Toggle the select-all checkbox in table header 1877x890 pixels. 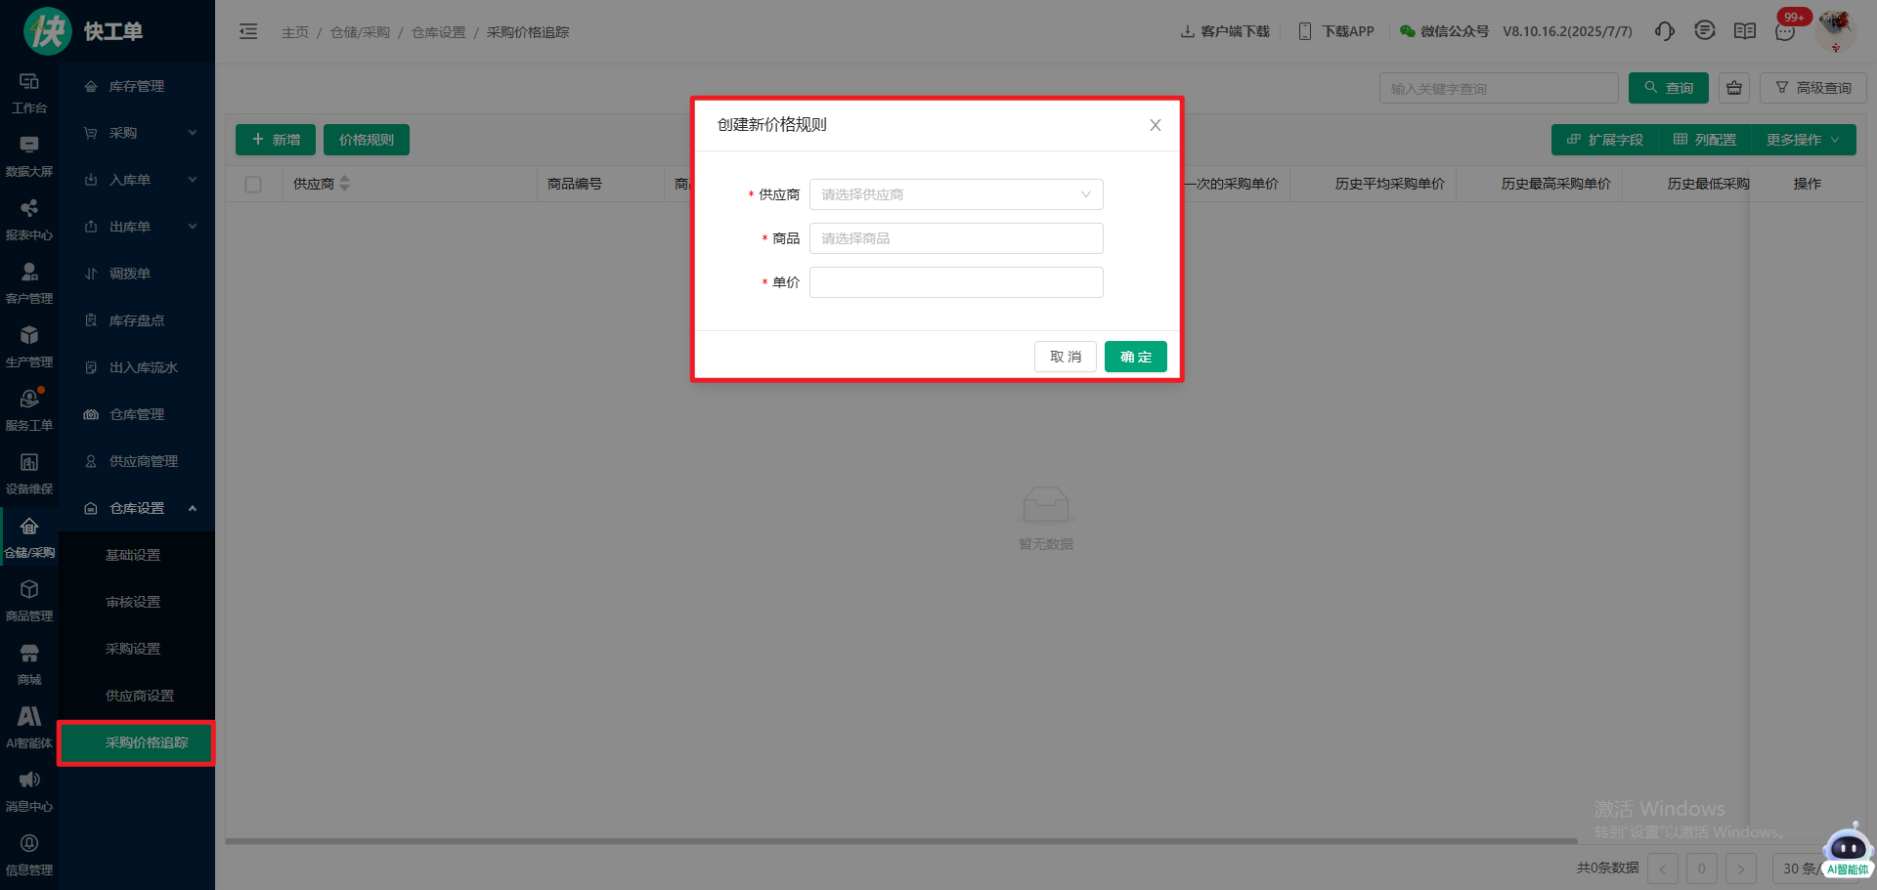(253, 185)
